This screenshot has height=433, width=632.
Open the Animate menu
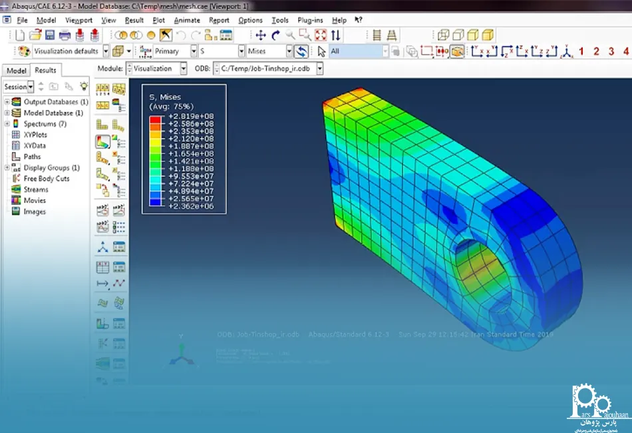[x=187, y=20]
